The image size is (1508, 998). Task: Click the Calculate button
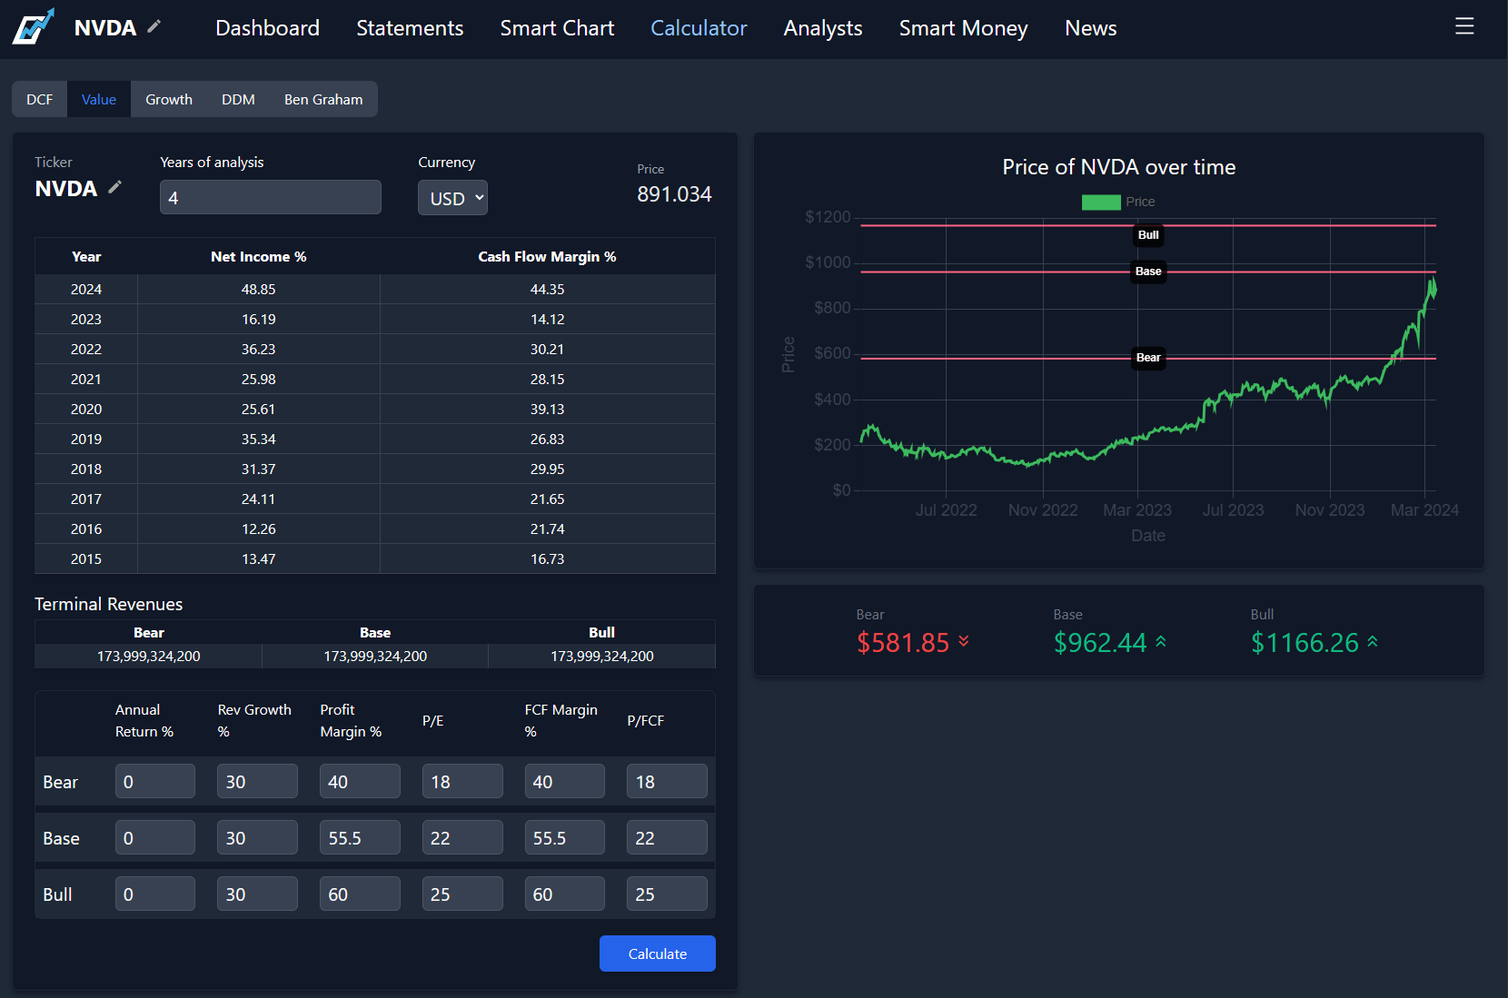click(x=658, y=954)
